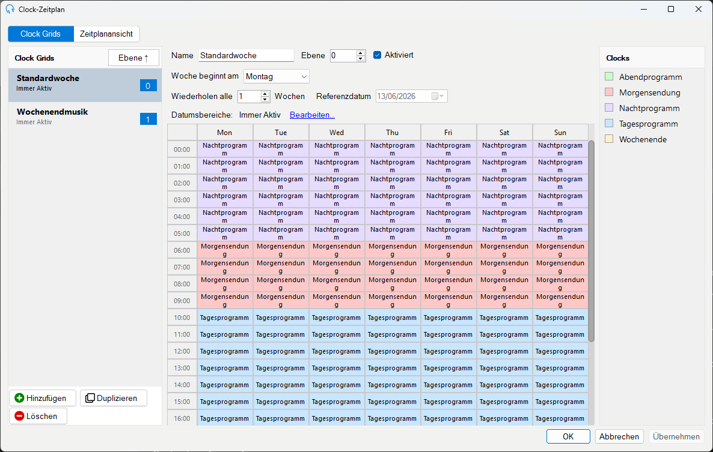Open the Bearbeiten date ranges link
The height and width of the screenshot is (452, 713).
(312, 115)
